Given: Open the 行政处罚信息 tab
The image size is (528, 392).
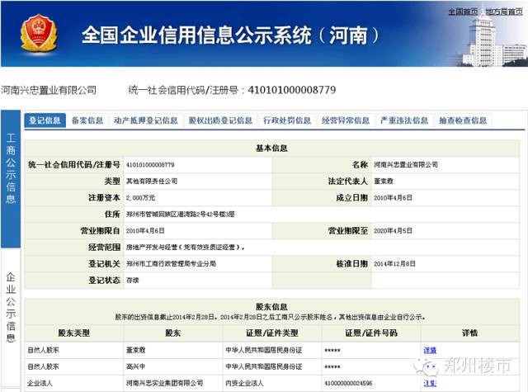Looking at the screenshot, I should point(287,120).
